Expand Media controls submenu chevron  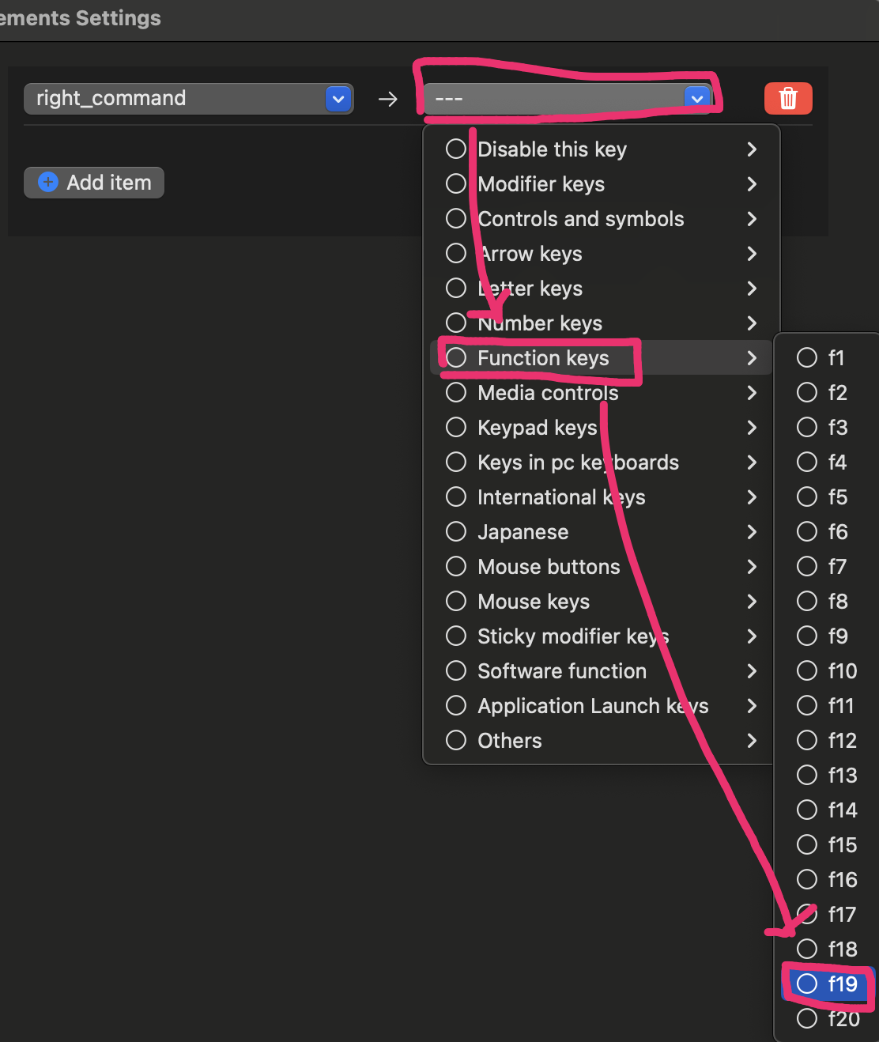click(x=752, y=393)
